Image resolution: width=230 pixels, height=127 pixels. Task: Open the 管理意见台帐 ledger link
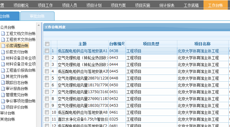click(x=17, y=95)
